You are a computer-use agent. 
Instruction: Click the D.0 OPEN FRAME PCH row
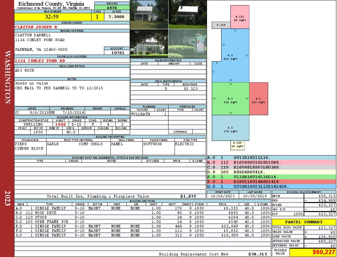tap(143, 222)
